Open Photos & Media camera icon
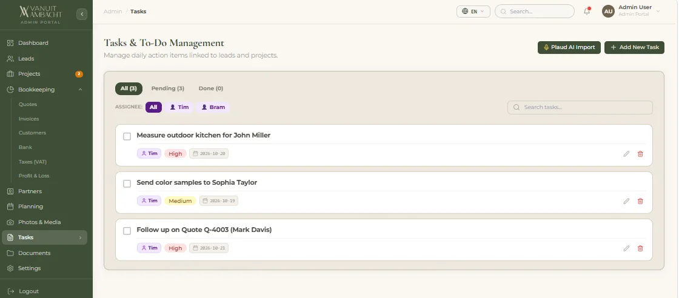Viewport: 679px width, 298px height. pyautogui.click(x=10, y=222)
